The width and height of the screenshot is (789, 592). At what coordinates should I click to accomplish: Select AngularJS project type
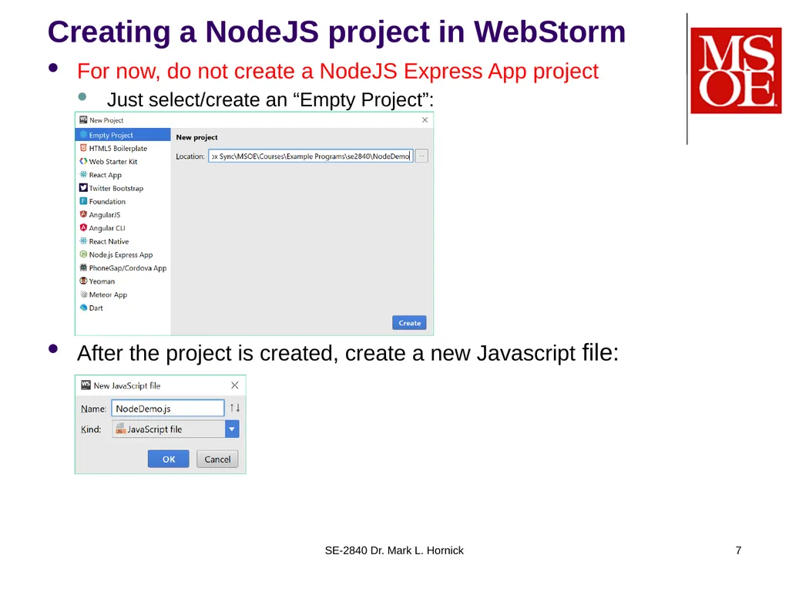click(x=123, y=215)
